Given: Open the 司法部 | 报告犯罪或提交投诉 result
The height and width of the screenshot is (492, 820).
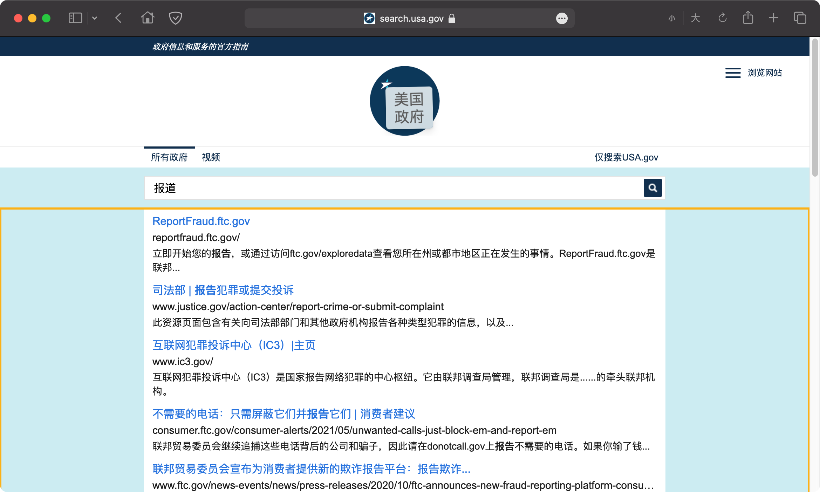Looking at the screenshot, I should point(223,290).
